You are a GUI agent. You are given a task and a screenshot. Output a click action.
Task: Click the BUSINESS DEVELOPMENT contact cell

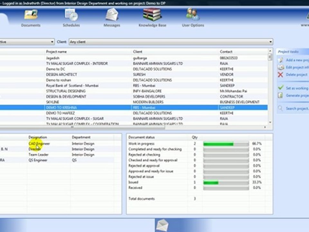pos(239,102)
